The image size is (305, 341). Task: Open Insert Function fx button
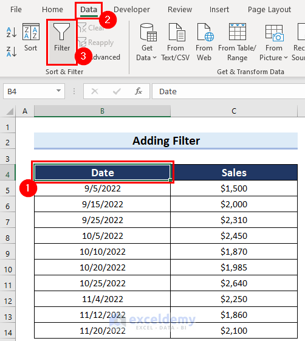tap(139, 91)
